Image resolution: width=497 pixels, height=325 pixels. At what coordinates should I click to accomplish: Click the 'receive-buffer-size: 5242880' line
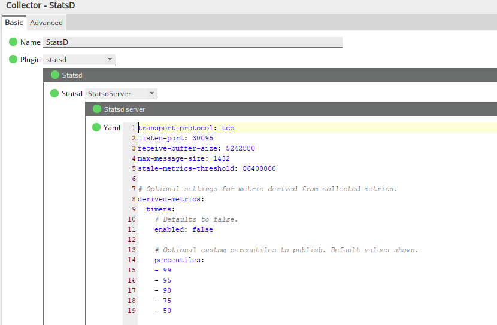(x=196, y=148)
